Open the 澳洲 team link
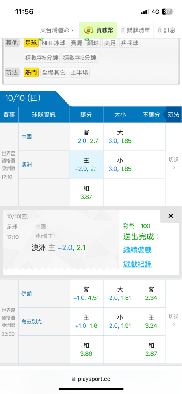This screenshot has height=394, width=182. 27,165
